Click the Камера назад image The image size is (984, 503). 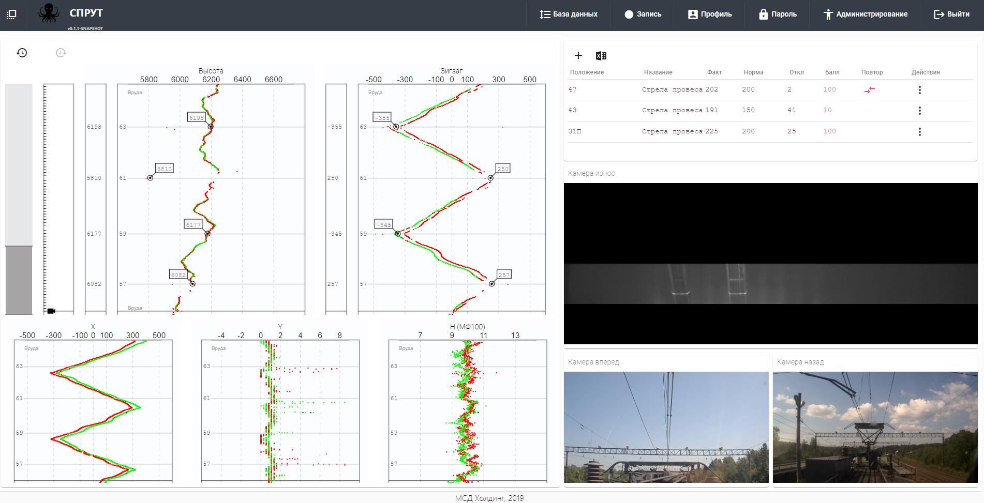pyautogui.click(x=875, y=427)
